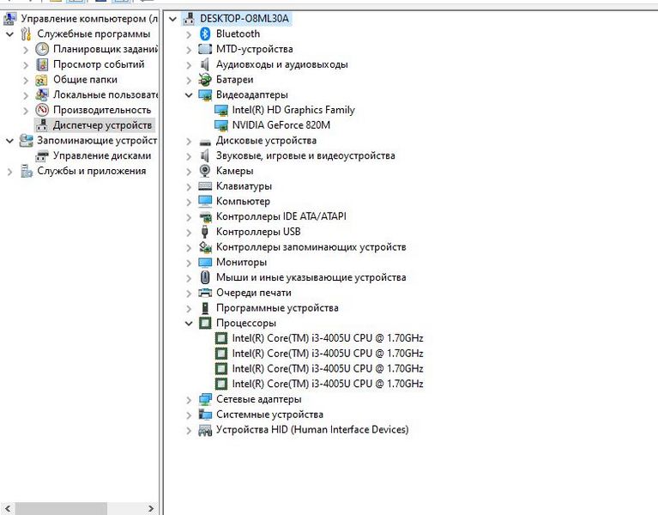Expand the Сетевые адаптеры category

(190, 399)
